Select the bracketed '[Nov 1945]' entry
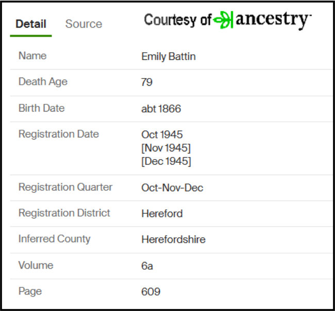The width and height of the screenshot is (335, 311). point(166,148)
